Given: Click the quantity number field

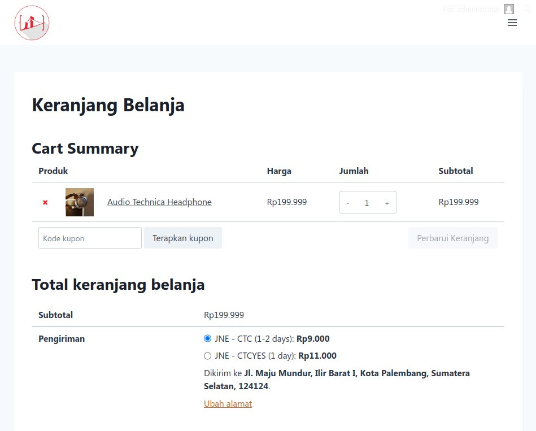Looking at the screenshot, I should point(367,203).
